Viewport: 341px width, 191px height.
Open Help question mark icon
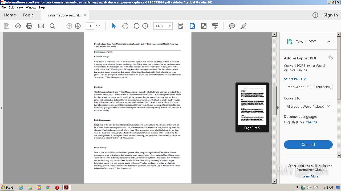point(315,15)
